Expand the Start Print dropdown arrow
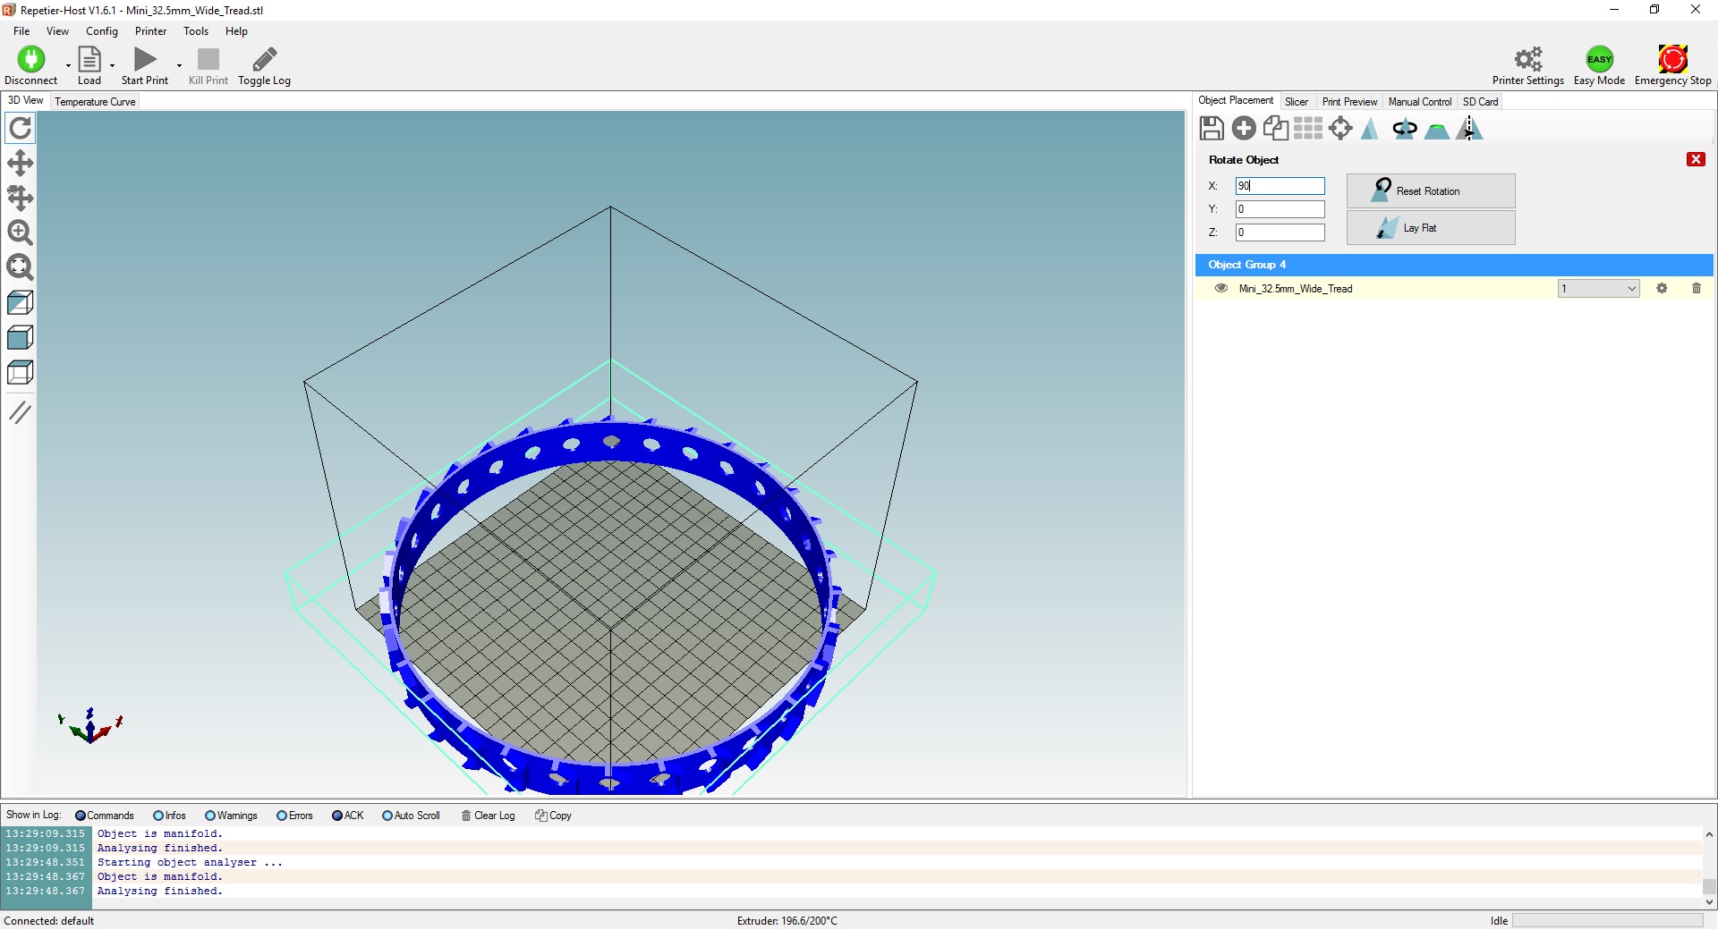The height and width of the screenshot is (930, 1718). (x=179, y=65)
